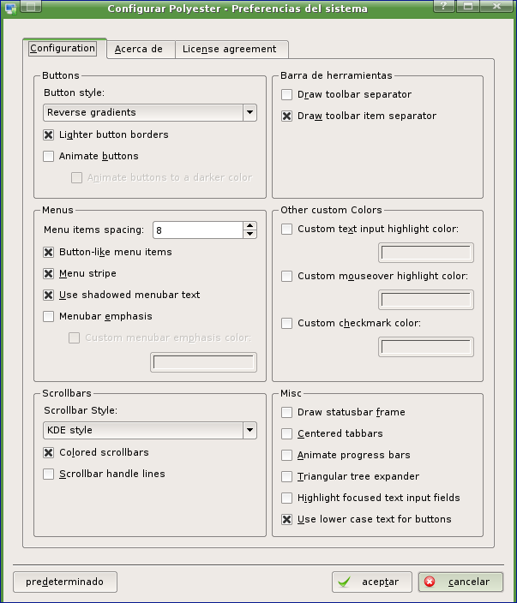The image size is (517, 603).
Task: Open the Button style dropdown
Action: [x=150, y=112]
